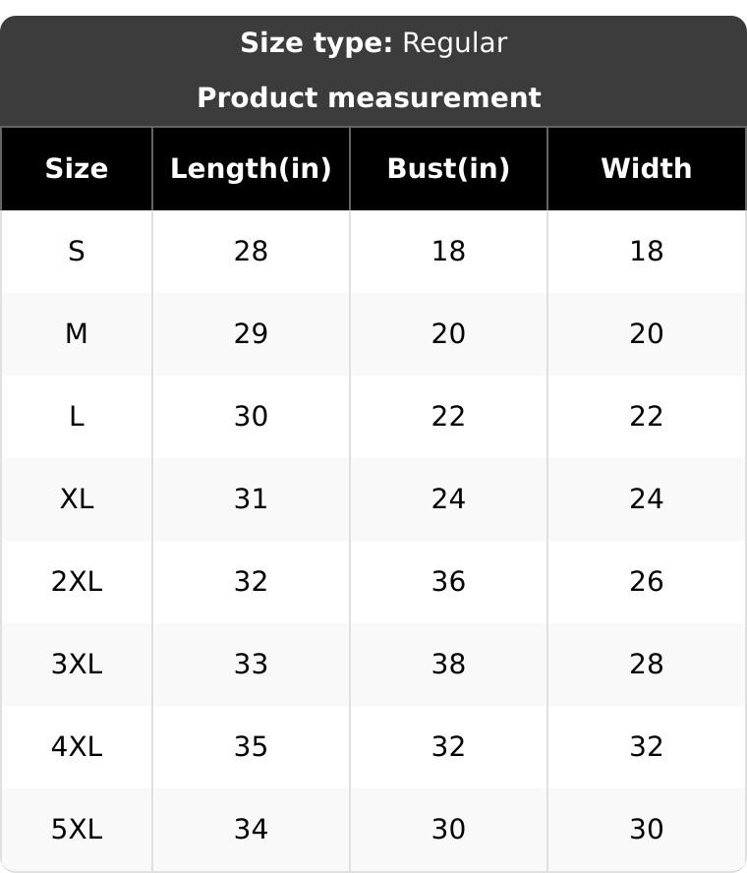The width and height of the screenshot is (747, 873).
Task: Click the 5XL size row label
Action: tap(77, 830)
